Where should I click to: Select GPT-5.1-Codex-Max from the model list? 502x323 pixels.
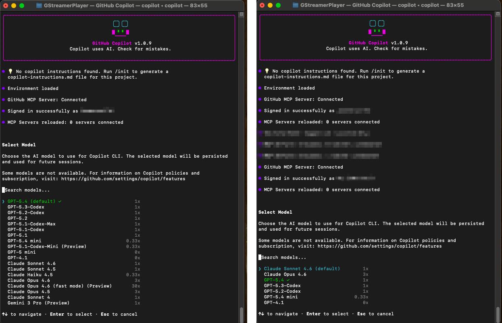pos(31,224)
